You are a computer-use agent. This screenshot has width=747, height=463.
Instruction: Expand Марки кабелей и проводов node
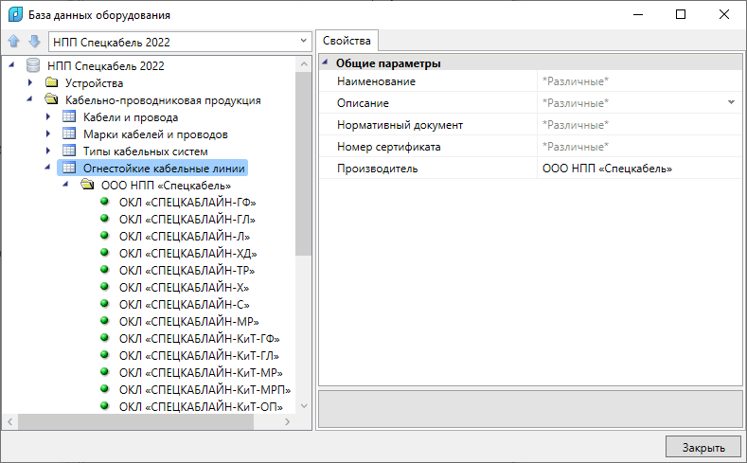pos(48,134)
